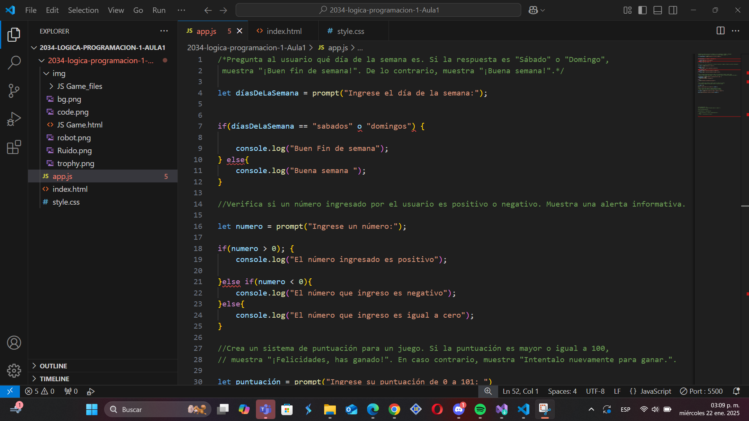Switch to the index.html tab
The image size is (749, 421).
pos(284,31)
